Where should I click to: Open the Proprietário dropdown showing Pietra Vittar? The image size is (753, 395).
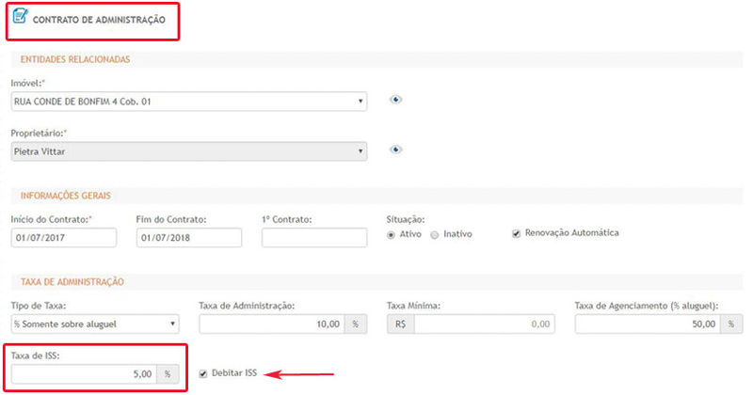[188, 150]
